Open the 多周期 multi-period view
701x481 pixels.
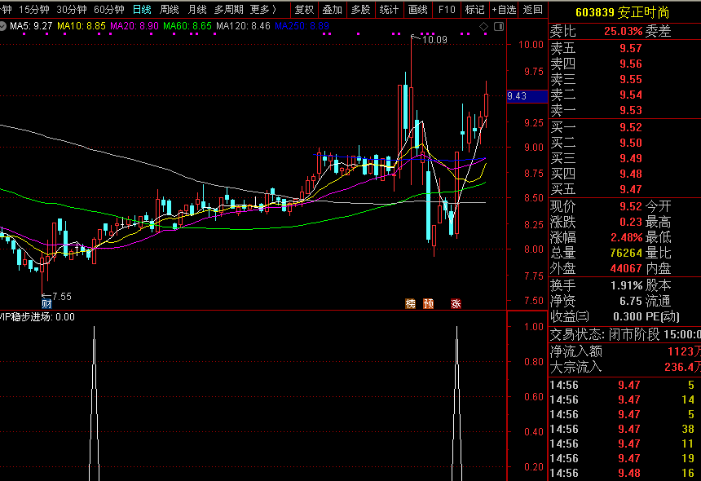click(x=228, y=10)
